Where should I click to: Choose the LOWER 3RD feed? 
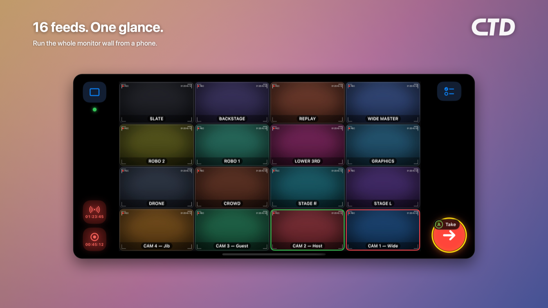[308, 145]
